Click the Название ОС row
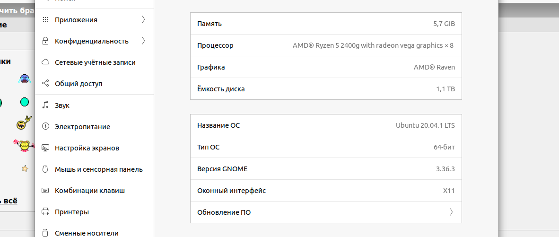 (x=326, y=125)
